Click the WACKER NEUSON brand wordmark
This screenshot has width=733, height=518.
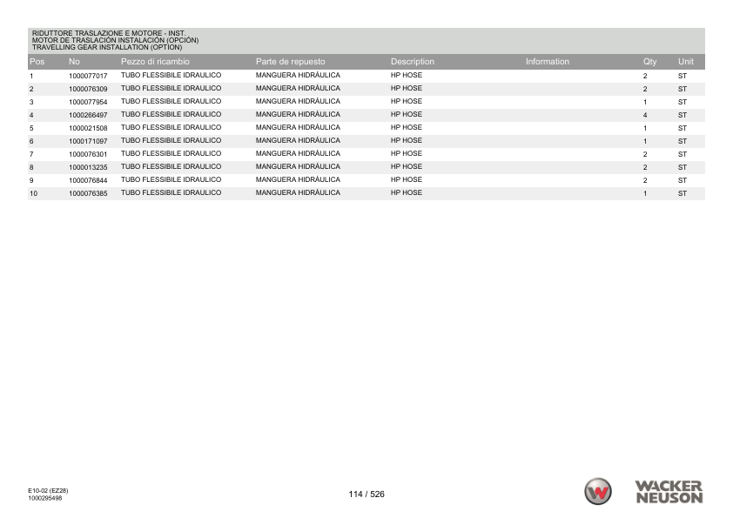pyautogui.click(x=669, y=491)
